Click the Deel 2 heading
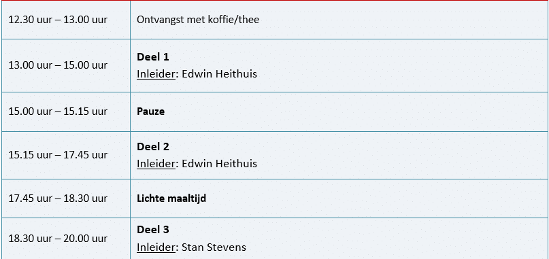The width and height of the screenshot is (549, 259). (x=152, y=147)
